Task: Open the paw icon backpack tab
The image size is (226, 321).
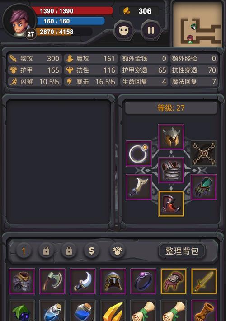Action: [x=117, y=251]
